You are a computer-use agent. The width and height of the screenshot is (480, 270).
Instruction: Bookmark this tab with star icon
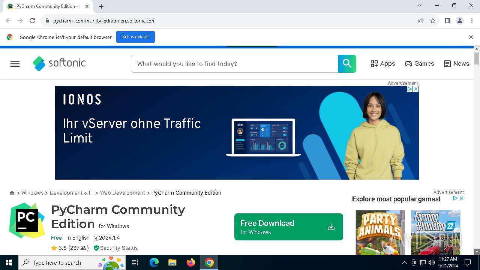433,21
